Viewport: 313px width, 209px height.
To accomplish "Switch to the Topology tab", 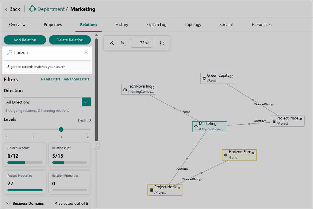I will (193, 25).
